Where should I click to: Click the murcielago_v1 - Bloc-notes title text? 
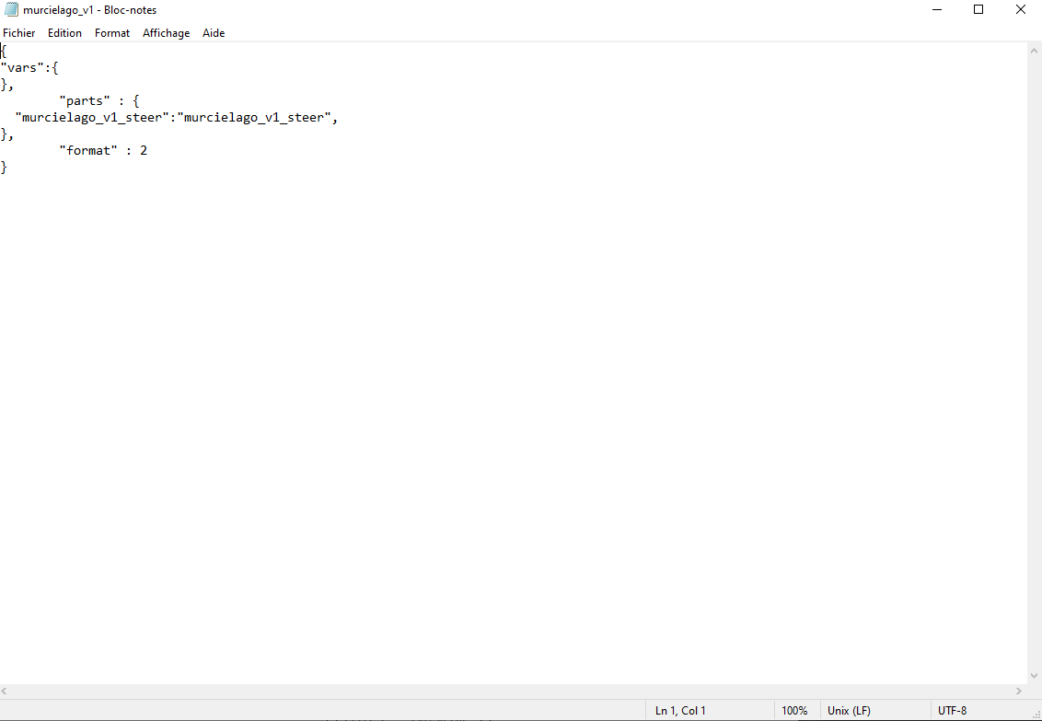89,10
